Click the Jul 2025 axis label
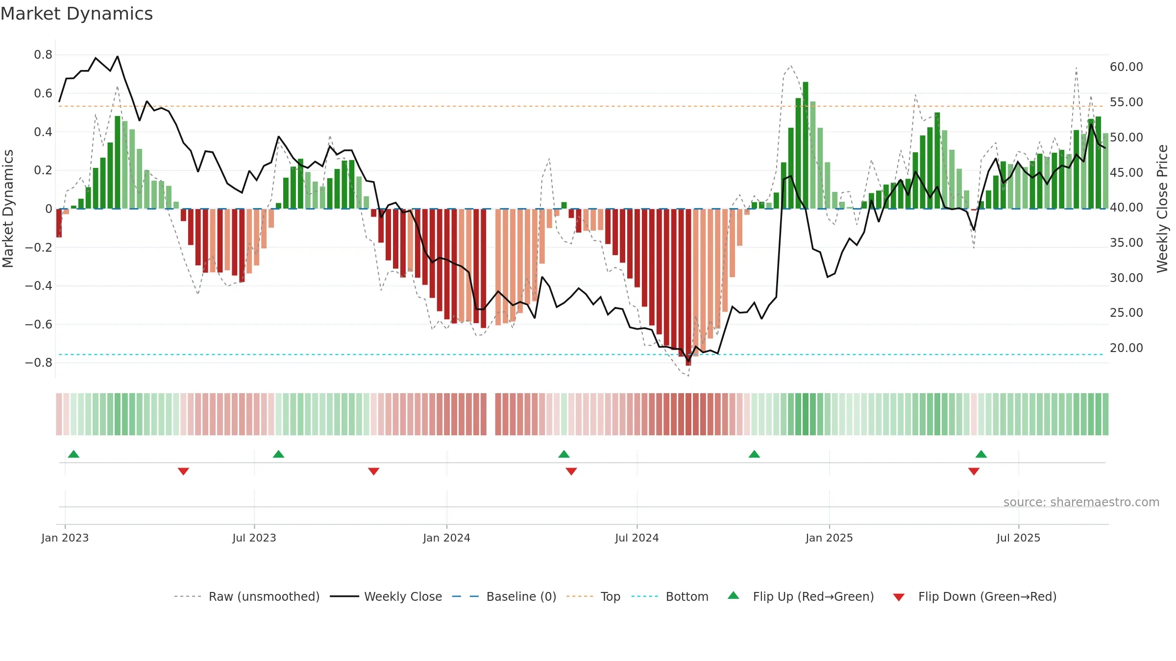Viewport: 1176px width, 661px height. click(1019, 538)
